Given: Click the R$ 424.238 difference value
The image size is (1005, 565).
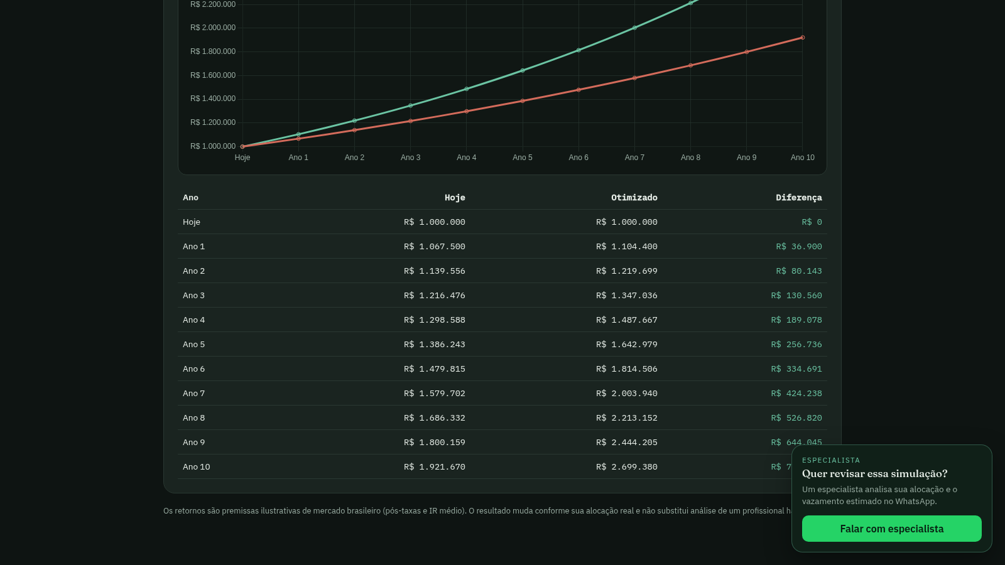Looking at the screenshot, I should pos(796,393).
